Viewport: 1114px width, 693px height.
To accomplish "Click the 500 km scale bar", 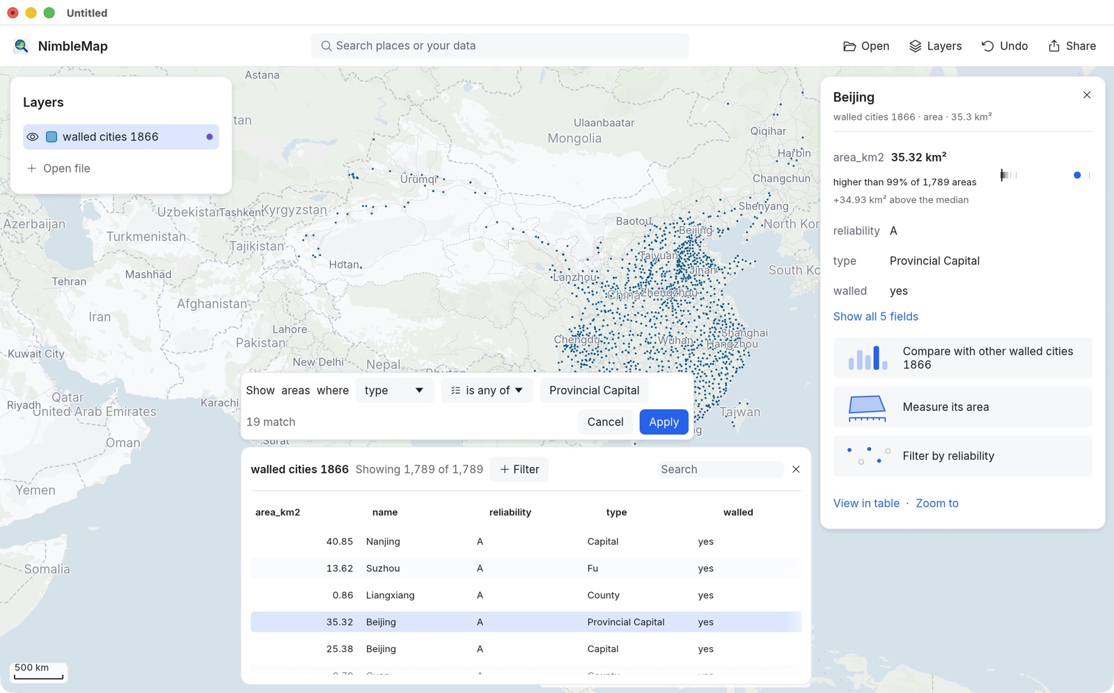I will (39, 671).
